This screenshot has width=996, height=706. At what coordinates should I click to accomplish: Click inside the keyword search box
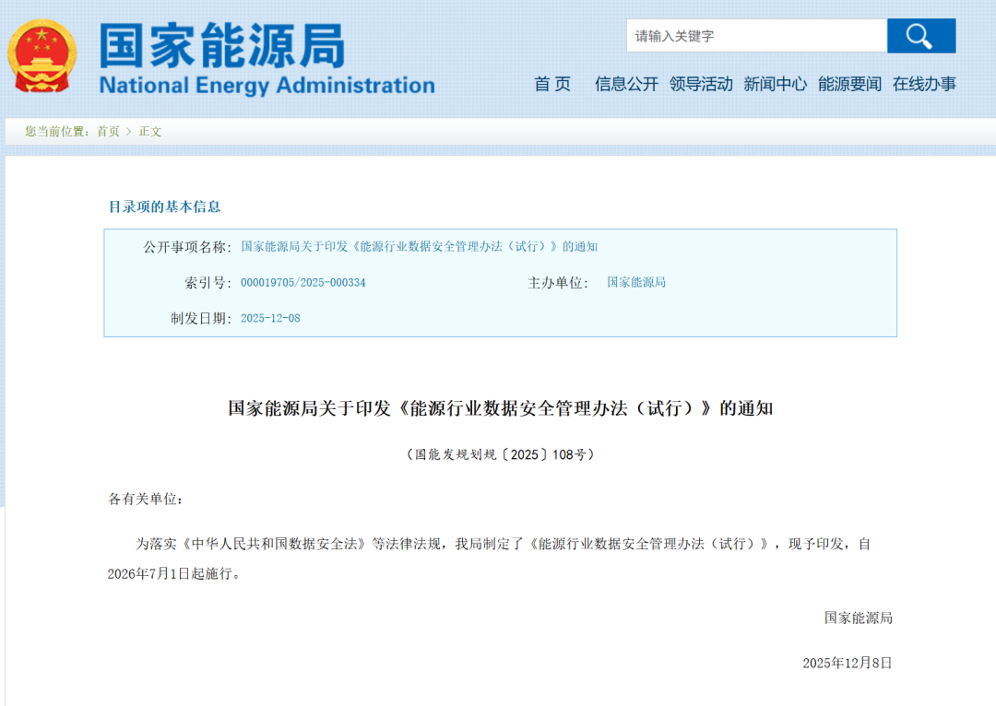pos(756,36)
